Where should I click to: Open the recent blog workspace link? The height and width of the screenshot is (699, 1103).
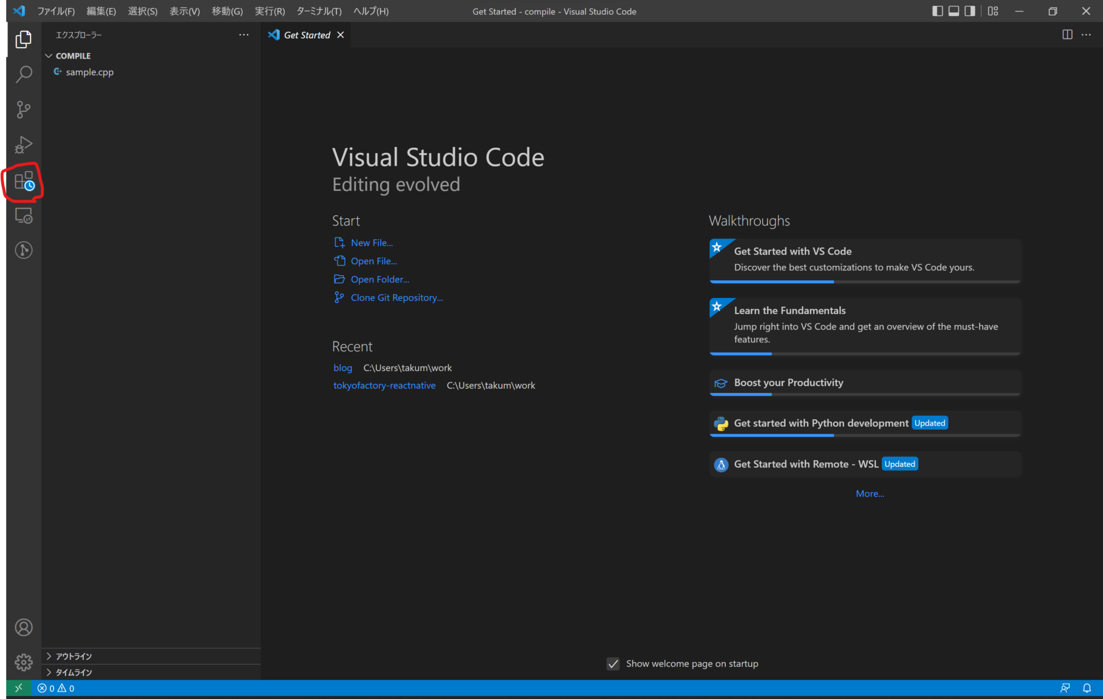point(342,368)
